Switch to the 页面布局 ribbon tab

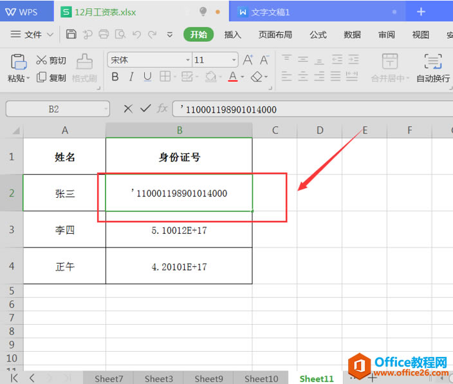tap(275, 35)
